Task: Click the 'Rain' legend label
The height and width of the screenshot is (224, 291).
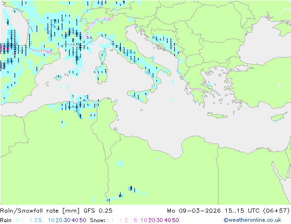Action: pyautogui.click(x=6, y=220)
